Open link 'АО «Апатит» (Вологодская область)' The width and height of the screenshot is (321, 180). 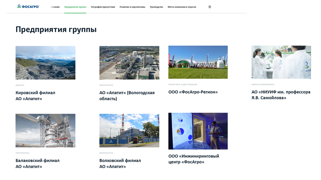[127, 96]
